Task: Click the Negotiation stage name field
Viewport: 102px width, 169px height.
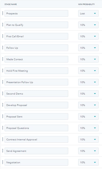Action: tap(36, 162)
